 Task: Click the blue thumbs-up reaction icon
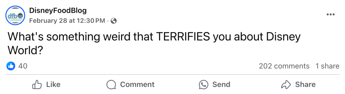[11, 66]
